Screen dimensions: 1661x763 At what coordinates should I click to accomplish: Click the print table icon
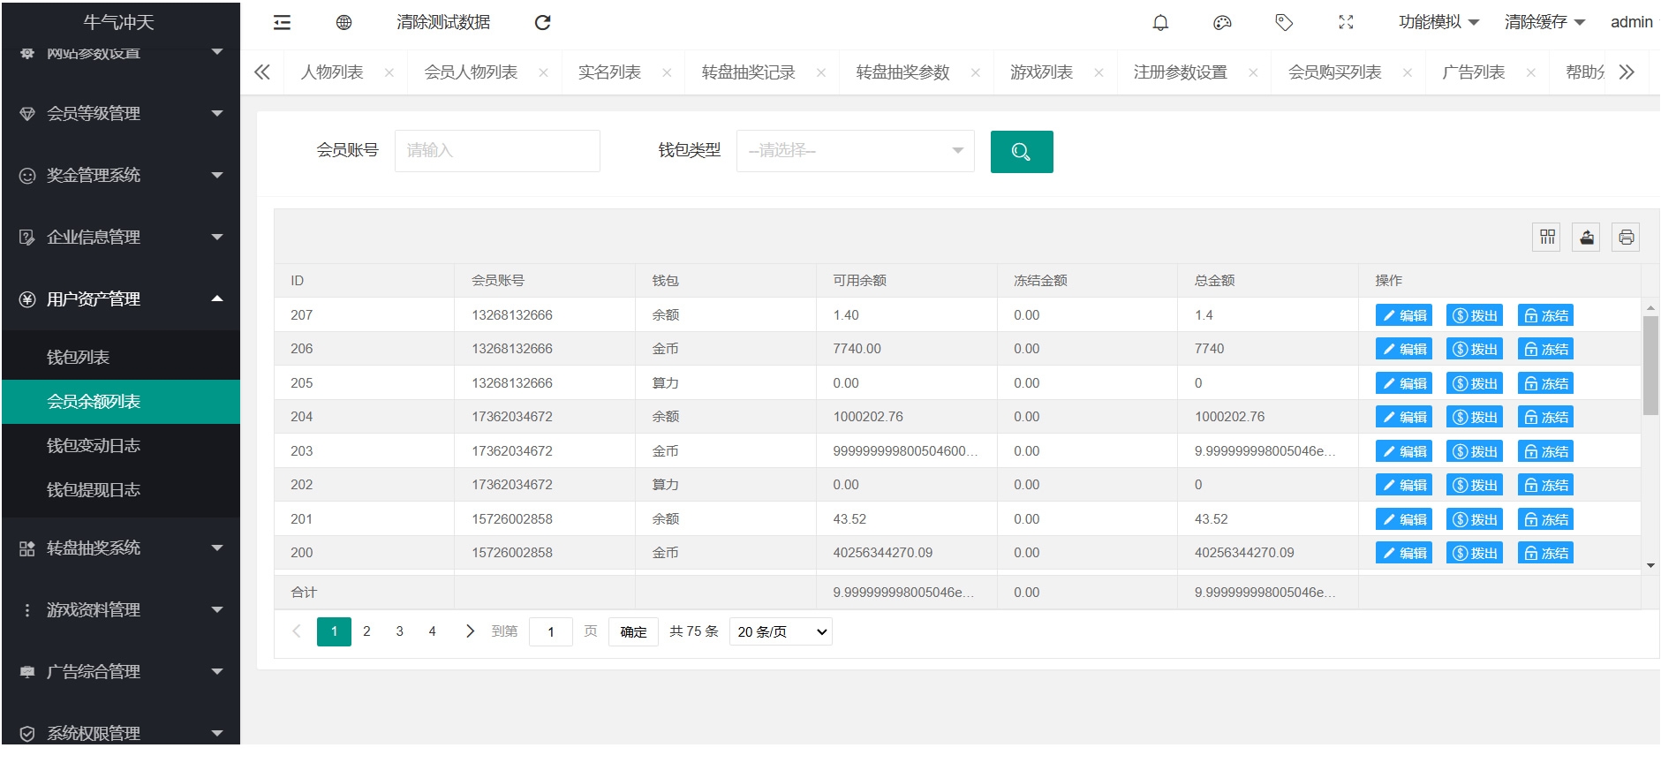click(1626, 237)
